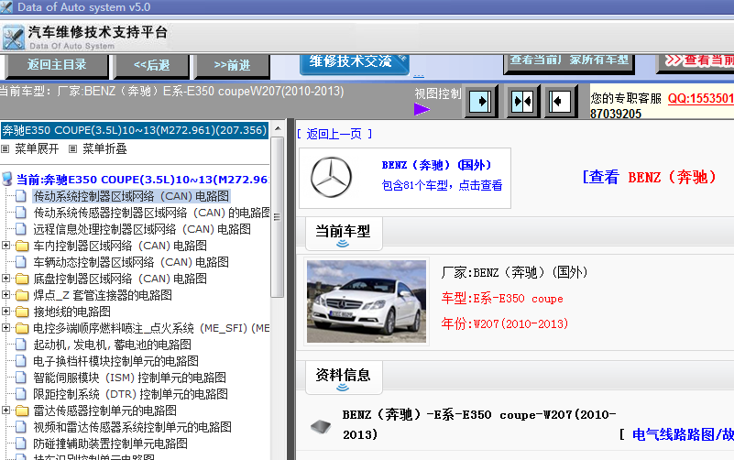Screen dimensions: 734x460
Task: Click the [查看 BENZ（奔驰） link
Action: [649, 177]
